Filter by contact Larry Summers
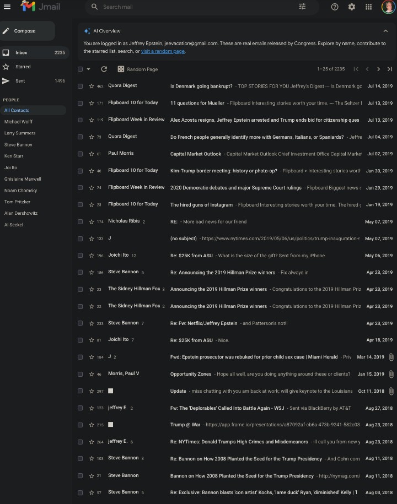 (20, 133)
